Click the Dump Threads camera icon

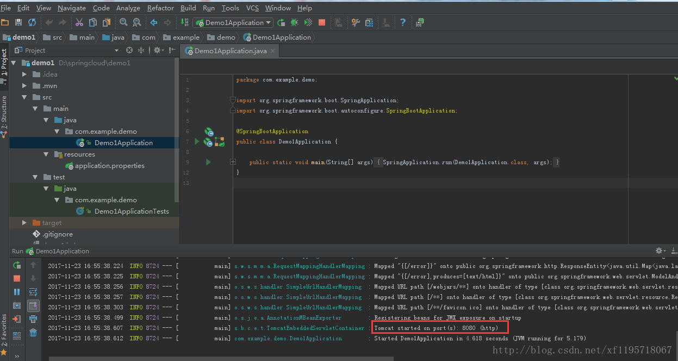[17, 306]
